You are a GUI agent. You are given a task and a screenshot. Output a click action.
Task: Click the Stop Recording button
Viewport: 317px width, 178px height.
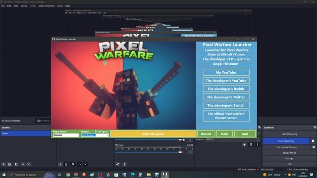[286, 141]
